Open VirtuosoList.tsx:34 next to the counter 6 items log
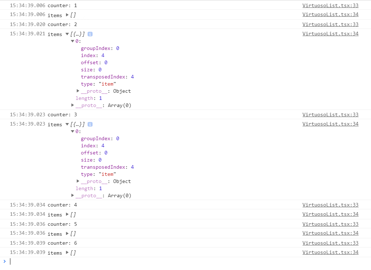 click(330, 252)
